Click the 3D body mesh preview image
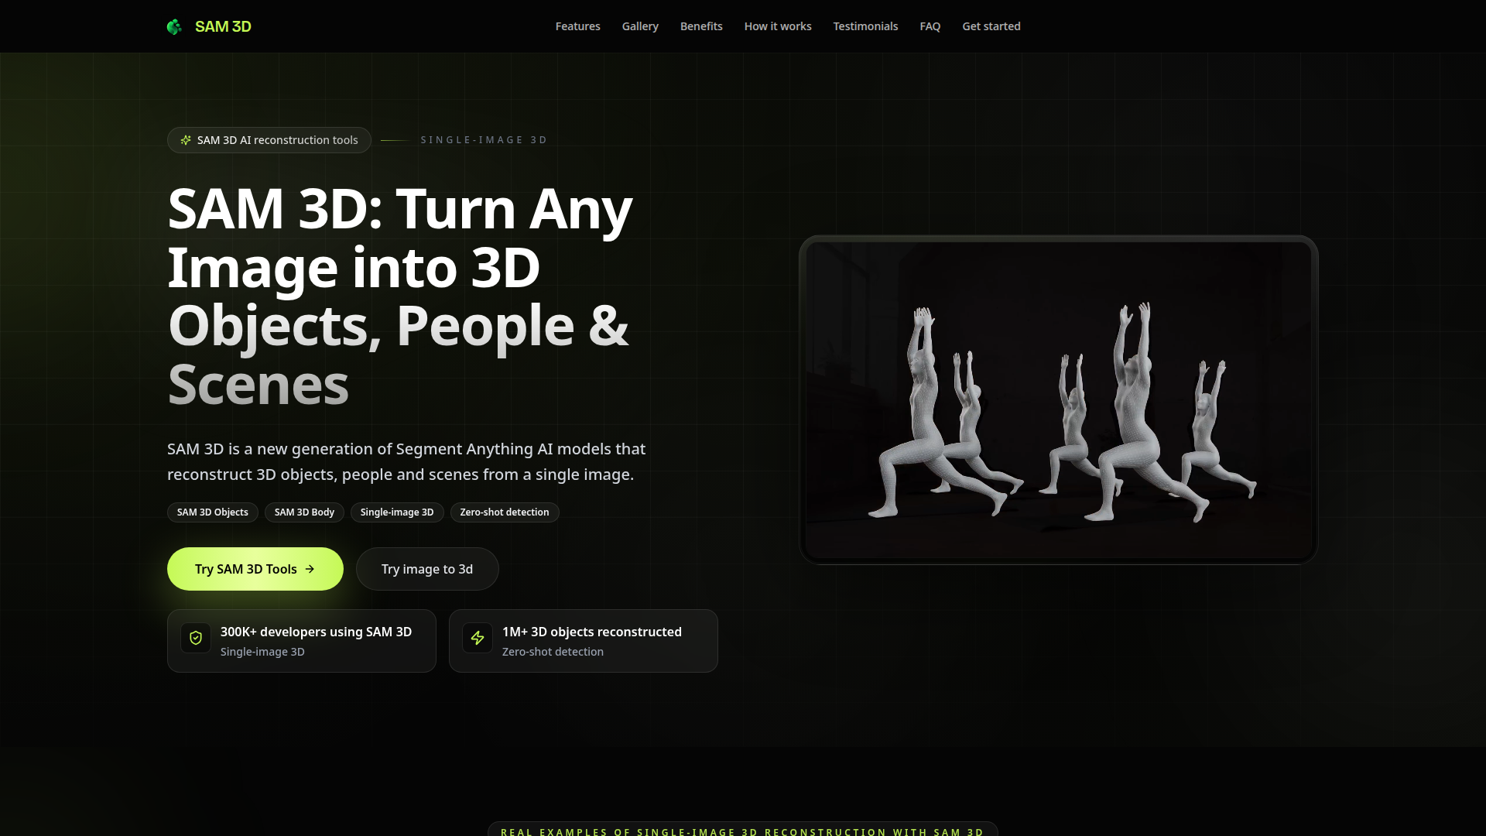 coord(1058,399)
